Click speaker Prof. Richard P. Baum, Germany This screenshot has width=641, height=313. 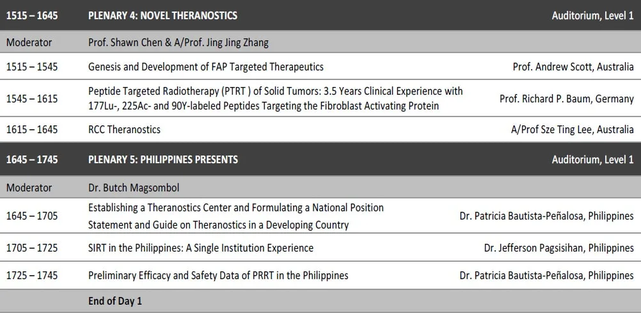pos(567,99)
